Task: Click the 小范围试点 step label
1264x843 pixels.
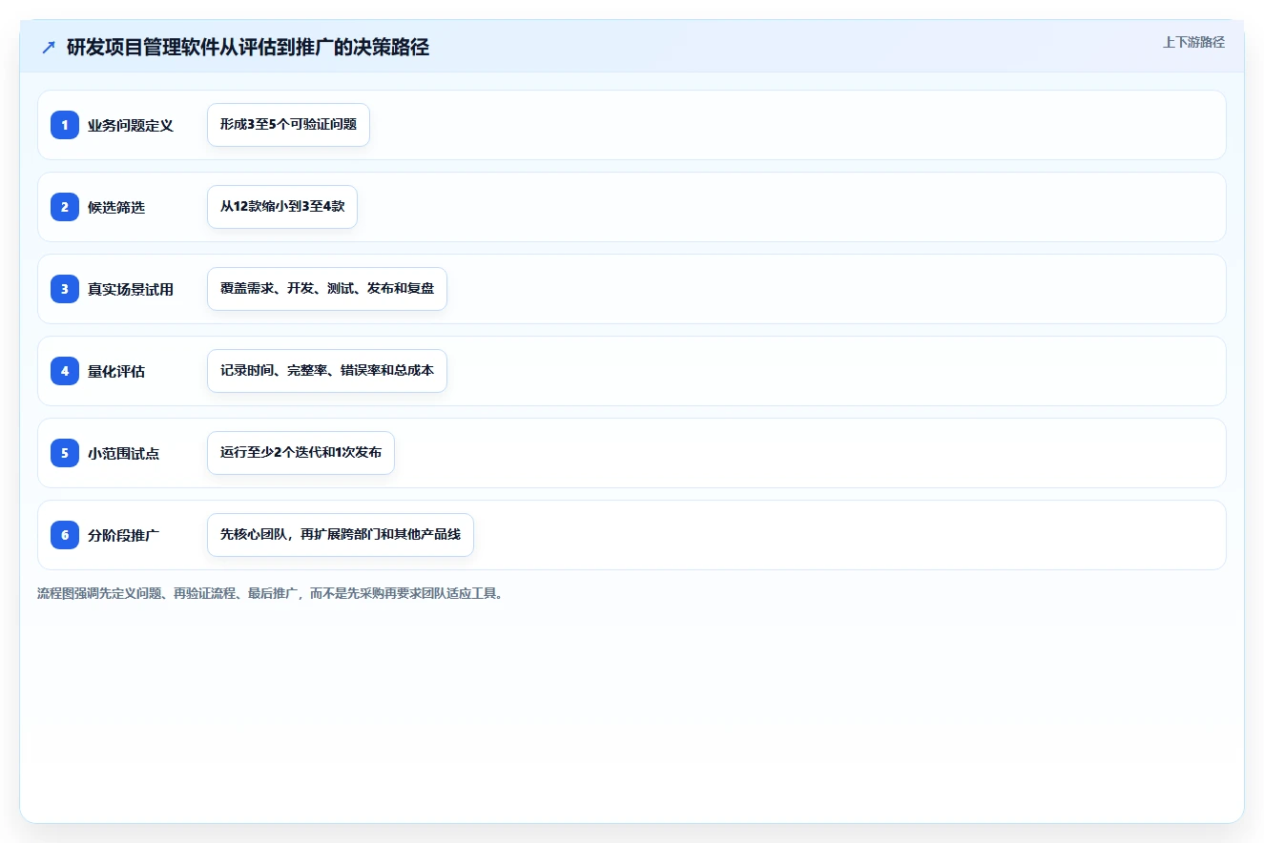Action: click(124, 453)
